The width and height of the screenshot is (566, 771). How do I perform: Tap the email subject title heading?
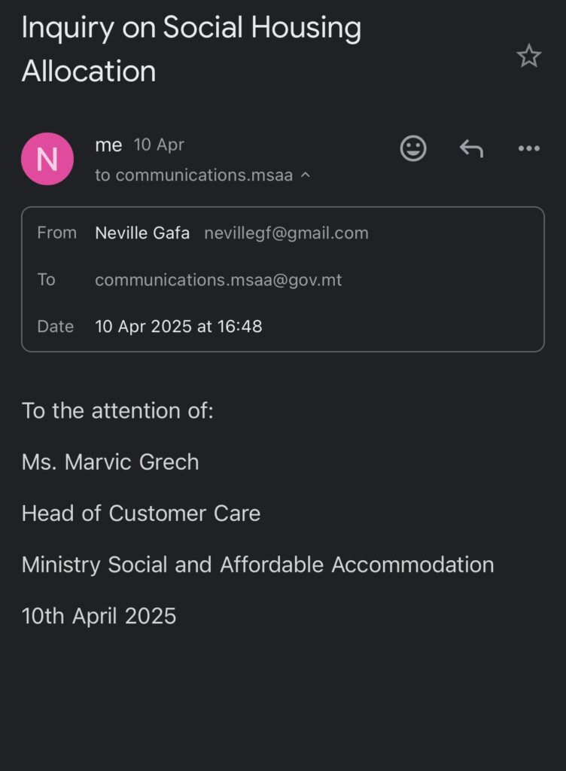coord(192,49)
